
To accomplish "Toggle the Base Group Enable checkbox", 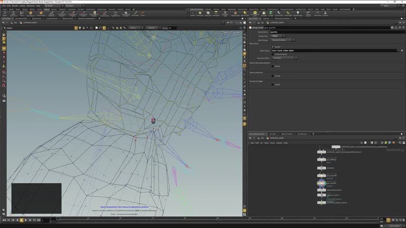I will (x=273, y=47).
